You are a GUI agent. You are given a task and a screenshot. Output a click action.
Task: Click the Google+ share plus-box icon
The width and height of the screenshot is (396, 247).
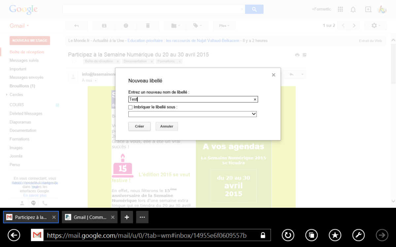pos(368,9)
